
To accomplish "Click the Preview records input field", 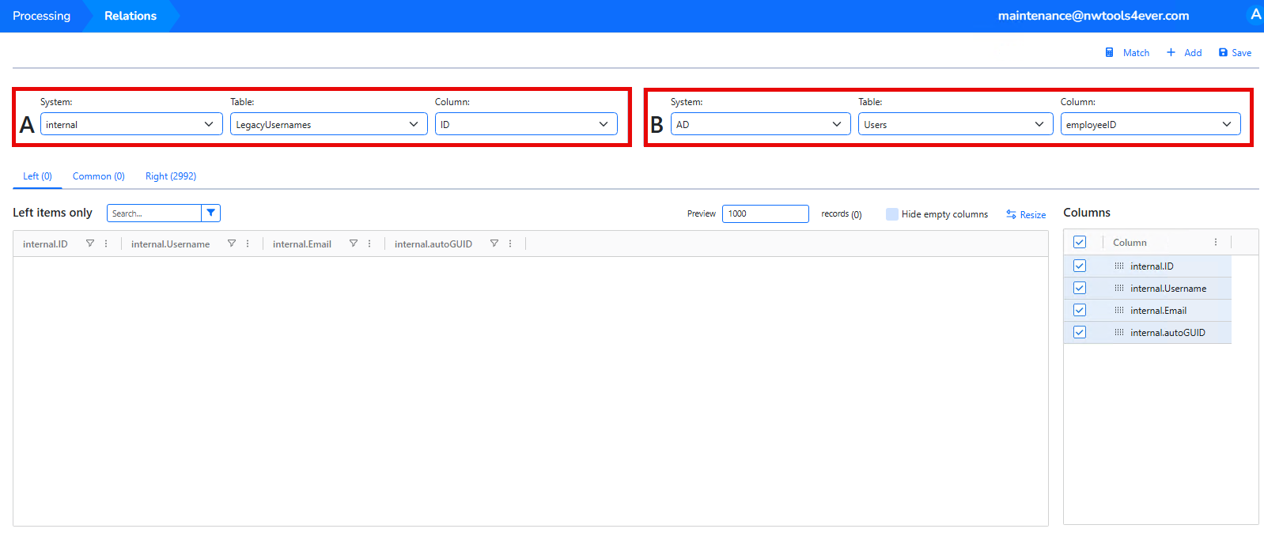I will (766, 213).
